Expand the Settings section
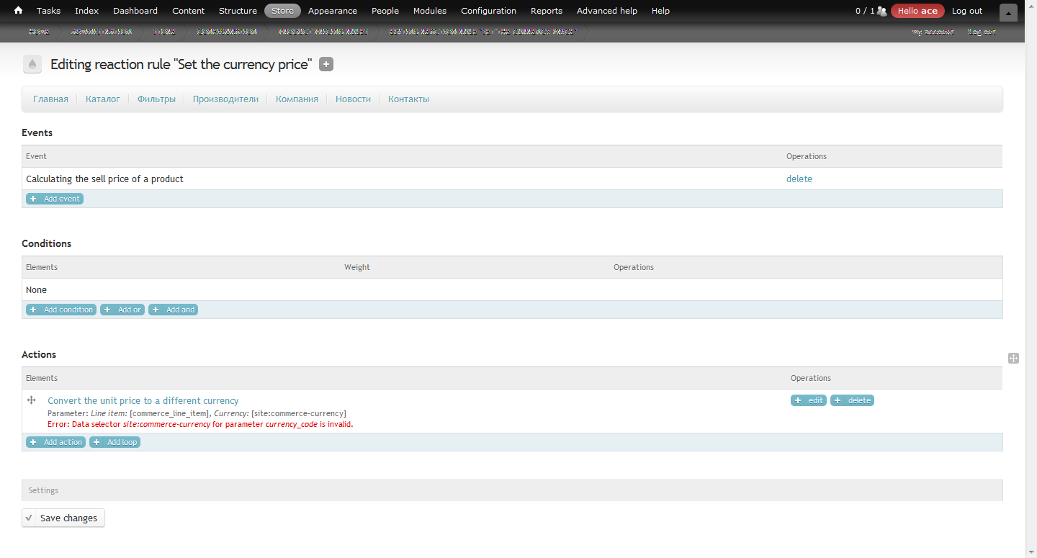The image size is (1037, 558). coord(43,490)
